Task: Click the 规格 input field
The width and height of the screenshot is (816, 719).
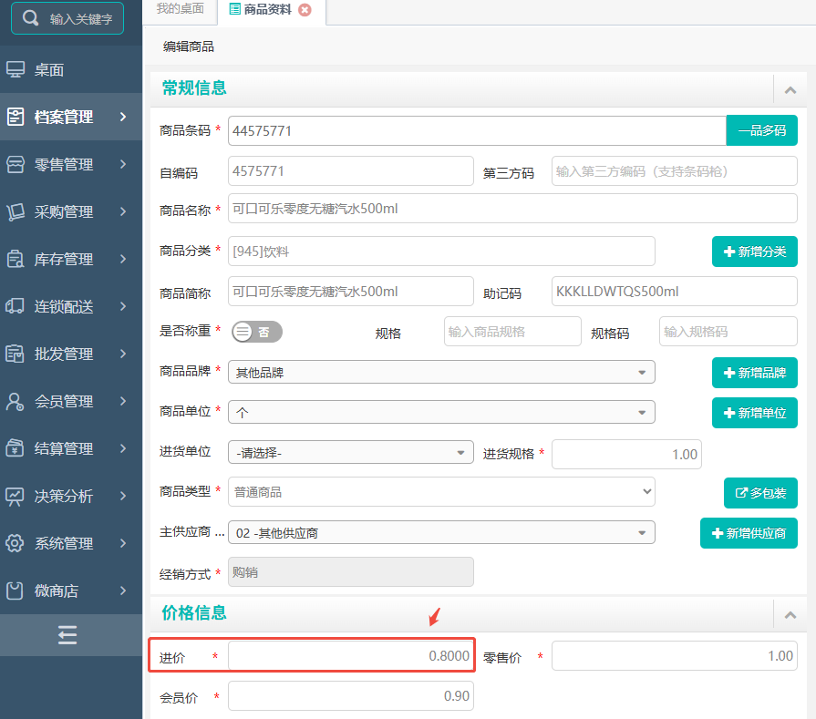Action: [512, 332]
